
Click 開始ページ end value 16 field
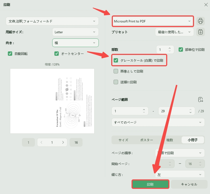tap(195, 164)
